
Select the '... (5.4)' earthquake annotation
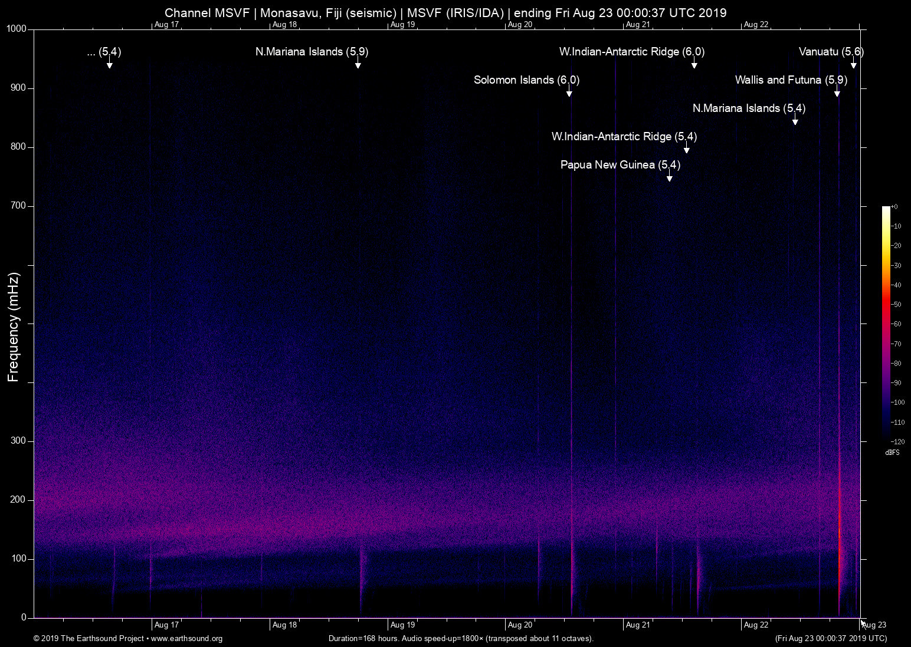(104, 52)
